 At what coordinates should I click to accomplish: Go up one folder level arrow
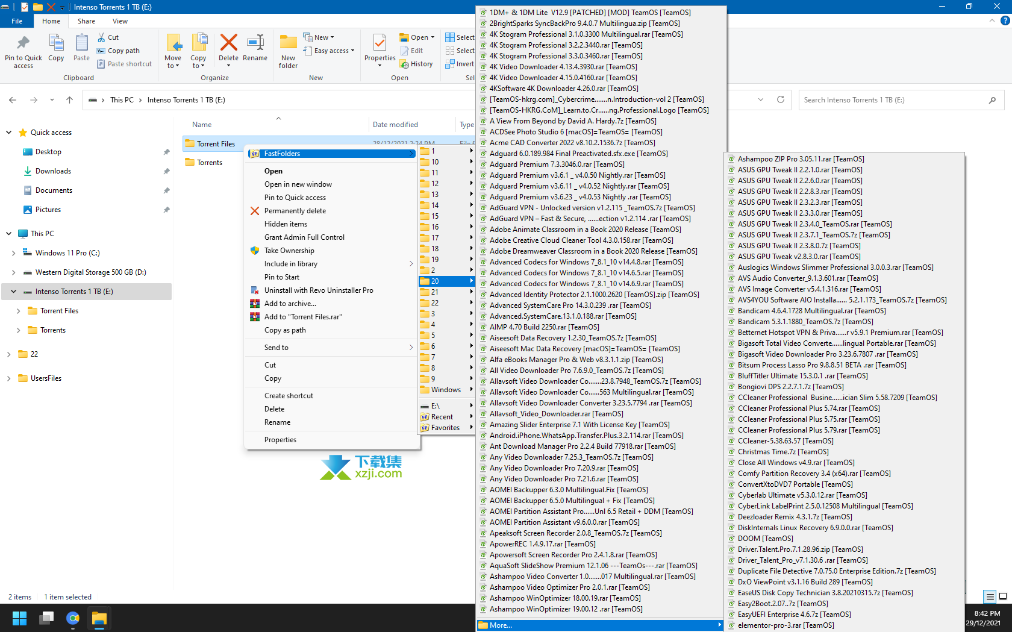(x=69, y=100)
